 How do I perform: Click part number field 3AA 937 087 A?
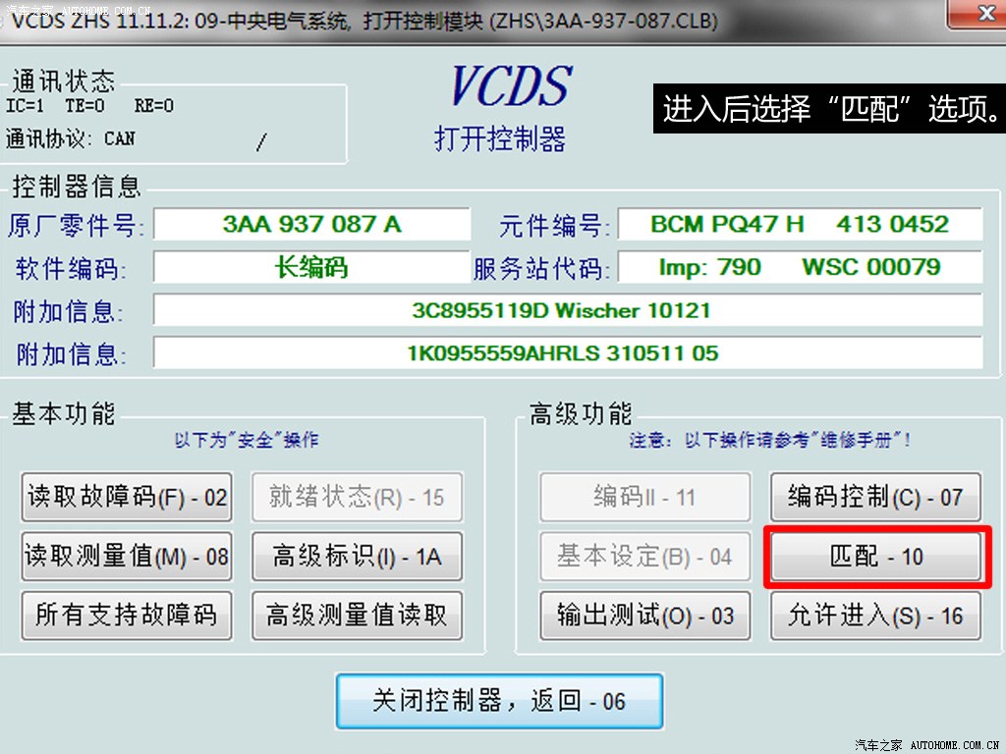click(311, 224)
